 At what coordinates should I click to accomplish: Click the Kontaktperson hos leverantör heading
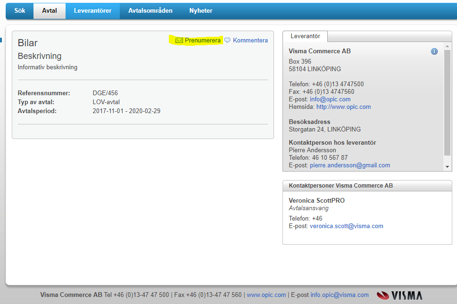(332, 143)
